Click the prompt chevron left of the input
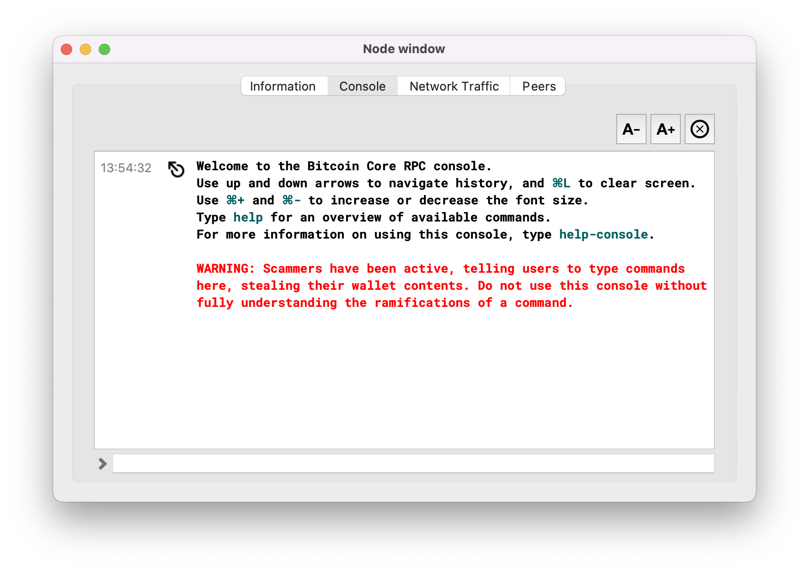The image size is (809, 572). (x=103, y=463)
